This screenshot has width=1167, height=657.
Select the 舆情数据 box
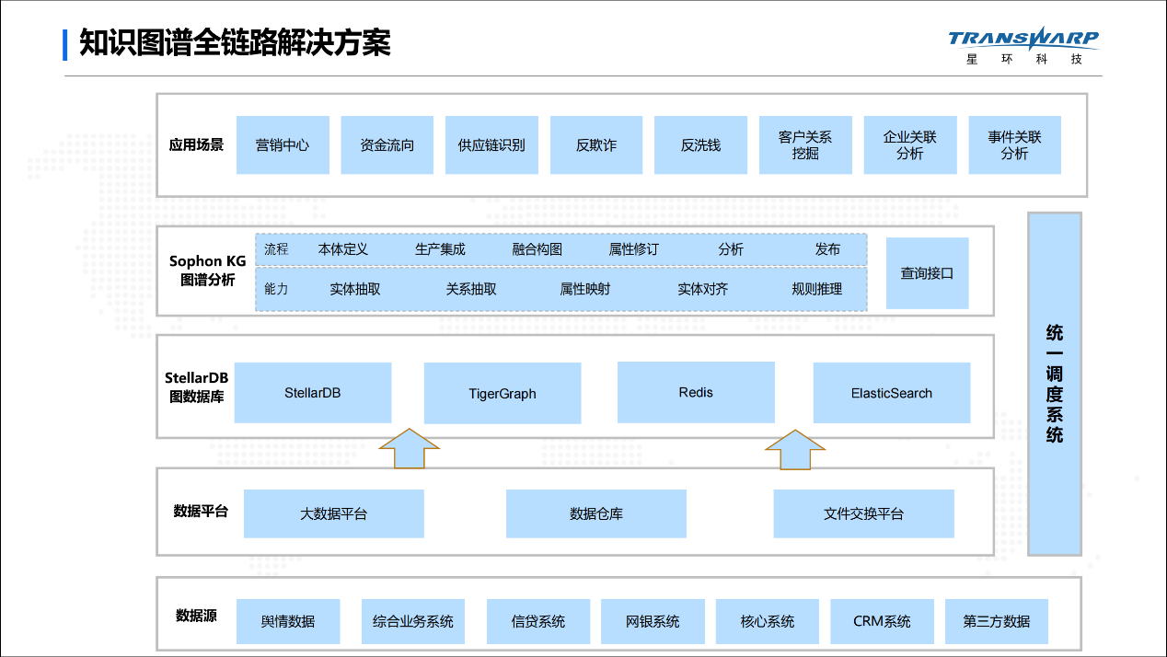tap(288, 621)
